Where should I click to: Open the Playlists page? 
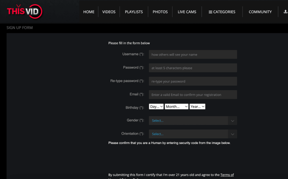(134, 12)
